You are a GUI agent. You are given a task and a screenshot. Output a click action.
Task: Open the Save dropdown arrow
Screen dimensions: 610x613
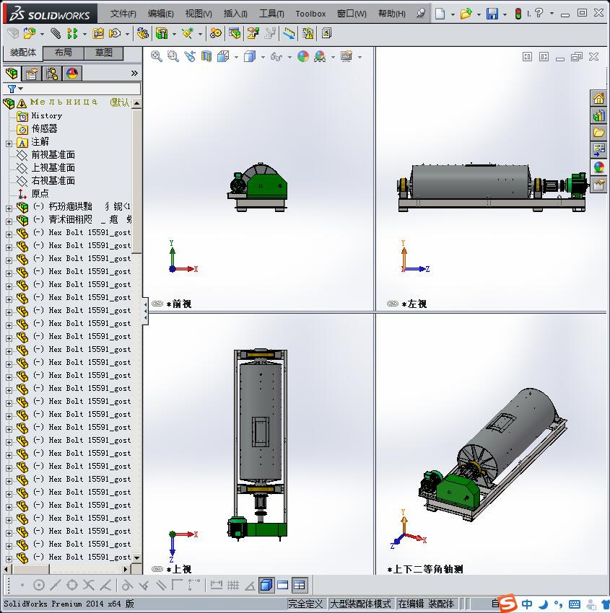point(505,14)
